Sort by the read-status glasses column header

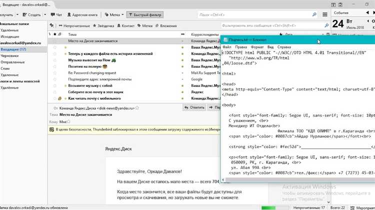click(182, 34)
